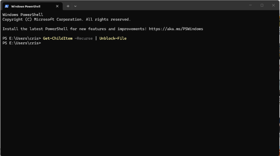Image resolution: width=280 pixels, height=156 pixels.
Task: Select the Windows PowerShell tab label
Action: (26, 6)
